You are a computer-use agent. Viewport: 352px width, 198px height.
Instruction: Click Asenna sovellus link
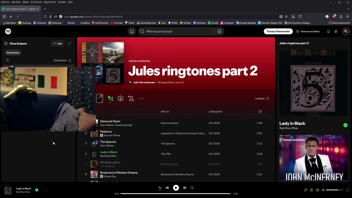click(x=308, y=31)
